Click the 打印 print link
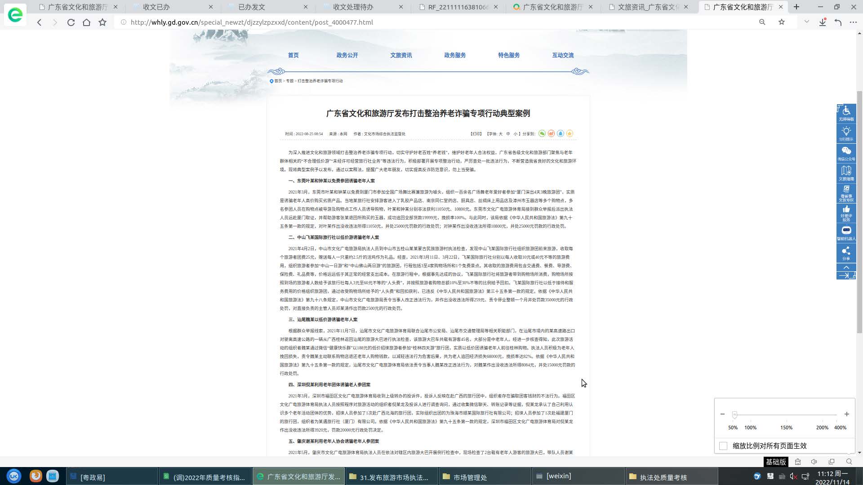Screen dimensions: 863x485 pos(475,133)
